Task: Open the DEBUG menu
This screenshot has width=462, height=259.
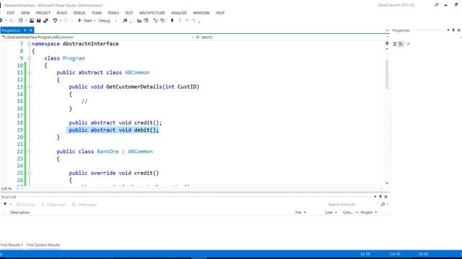Action: pos(79,13)
